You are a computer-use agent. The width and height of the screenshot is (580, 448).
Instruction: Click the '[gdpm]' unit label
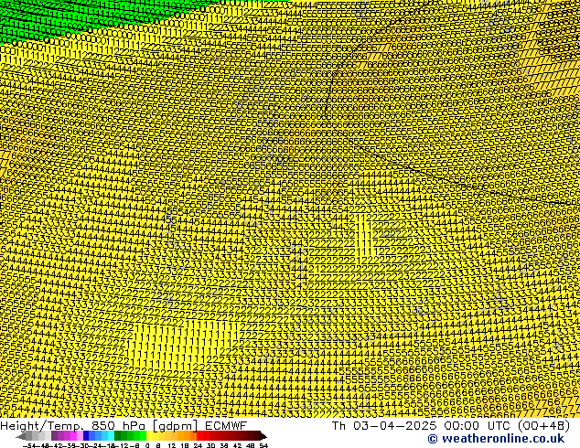(x=177, y=426)
